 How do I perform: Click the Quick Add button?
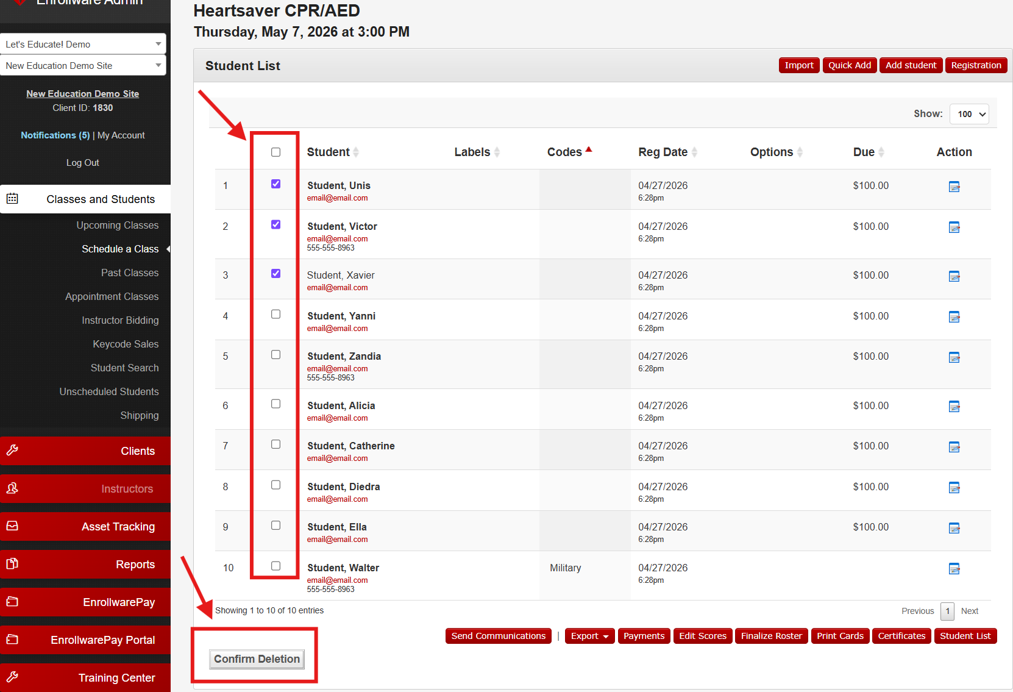[x=850, y=65]
